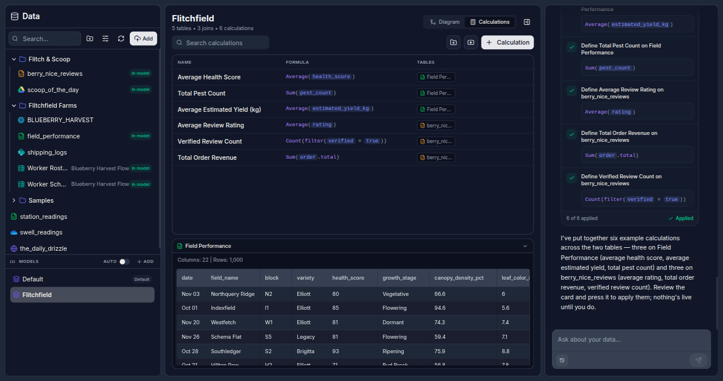Click the Applied status label
Screen dimensions: 723x381
pyautogui.click(x=681, y=218)
